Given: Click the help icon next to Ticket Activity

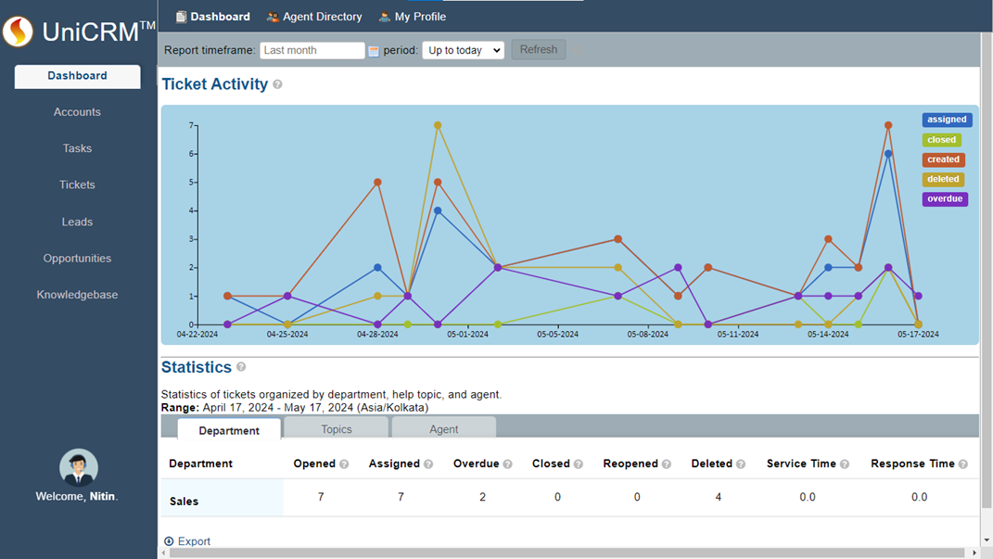Looking at the screenshot, I should [277, 84].
